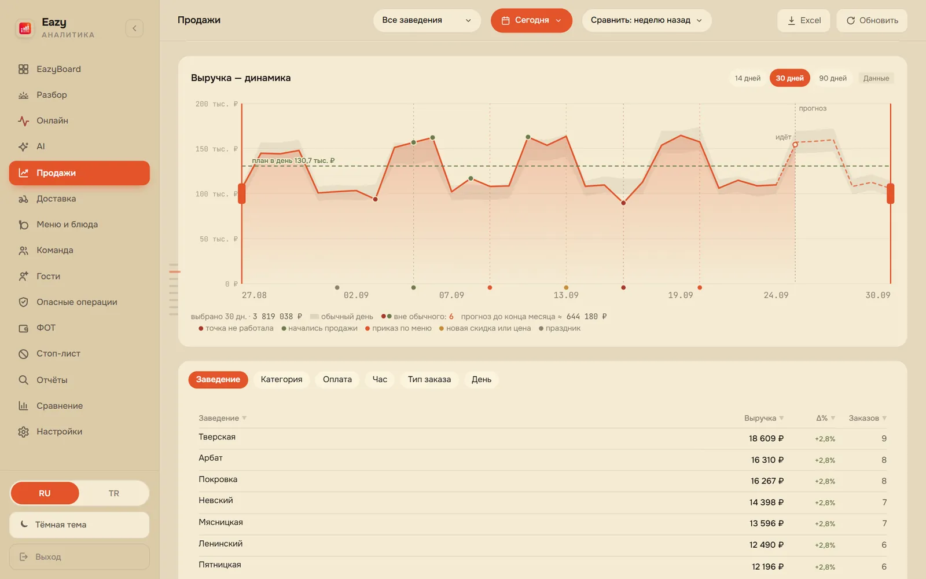
Task: Open the Все заведения dropdown
Action: pyautogui.click(x=427, y=20)
